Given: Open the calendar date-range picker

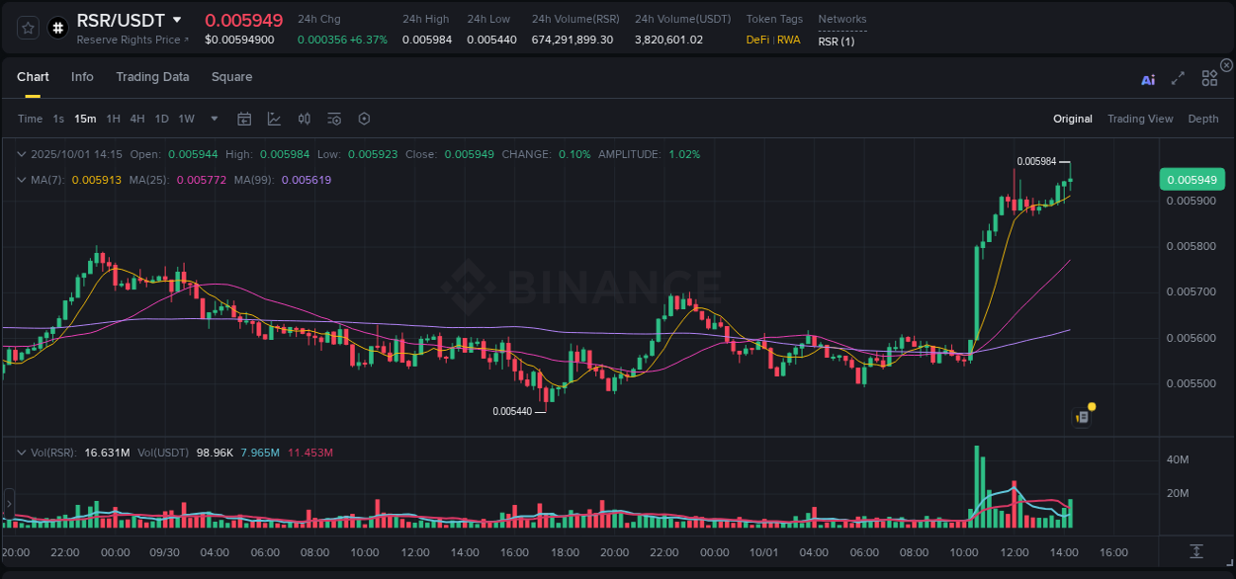Looking at the screenshot, I should click(x=244, y=118).
